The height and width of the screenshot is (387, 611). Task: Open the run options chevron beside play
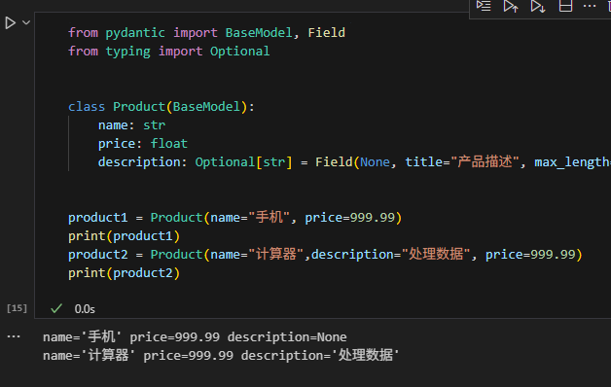[x=26, y=22]
